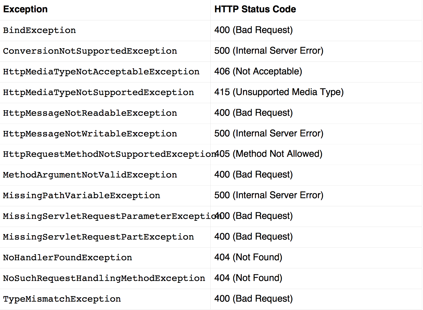Click MethodArgumentNotValidException in the list
Screen dimensions: 423x310
[90, 175]
